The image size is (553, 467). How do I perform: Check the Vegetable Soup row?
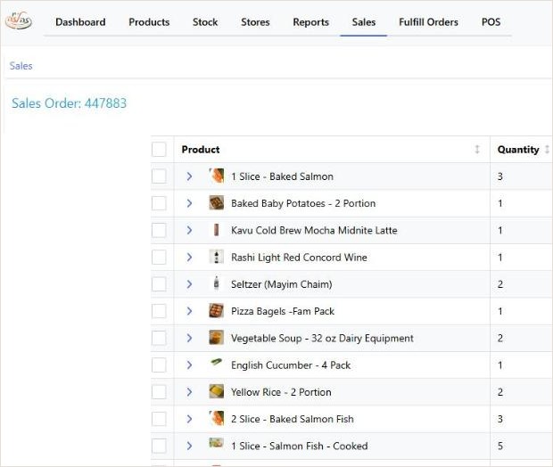159,338
